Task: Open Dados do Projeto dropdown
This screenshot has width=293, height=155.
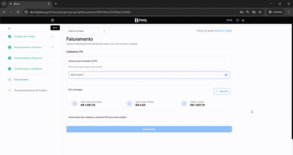Action: 87,31
